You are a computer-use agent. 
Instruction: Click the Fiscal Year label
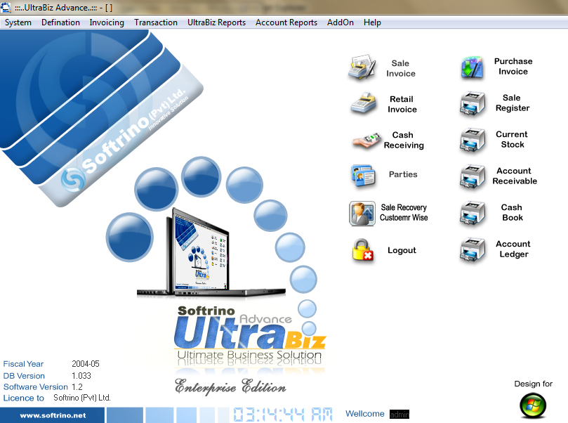click(23, 364)
